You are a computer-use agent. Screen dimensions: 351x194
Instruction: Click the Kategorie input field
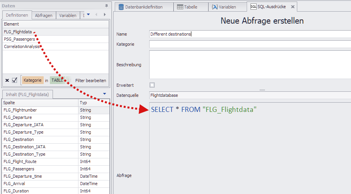pyautogui.click(x=250, y=44)
